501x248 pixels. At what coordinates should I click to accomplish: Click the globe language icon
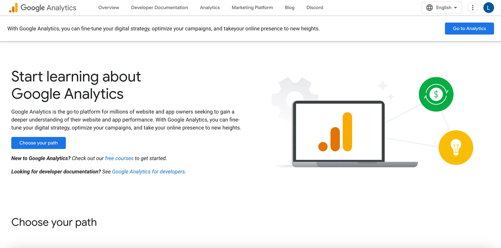click(429, 8)
